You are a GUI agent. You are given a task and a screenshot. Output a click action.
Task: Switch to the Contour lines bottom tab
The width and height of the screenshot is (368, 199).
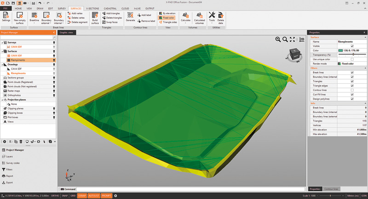(331, 189)
